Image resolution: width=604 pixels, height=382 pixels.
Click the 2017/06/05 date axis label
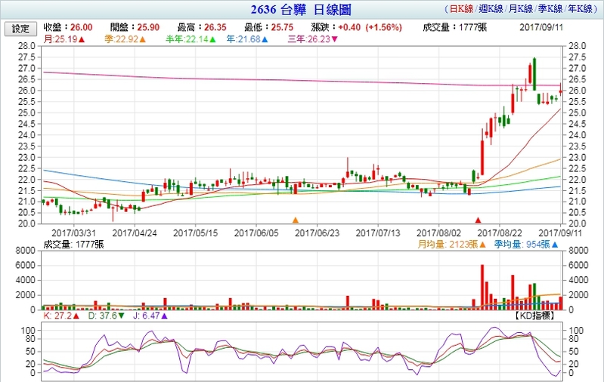[256, 233]
